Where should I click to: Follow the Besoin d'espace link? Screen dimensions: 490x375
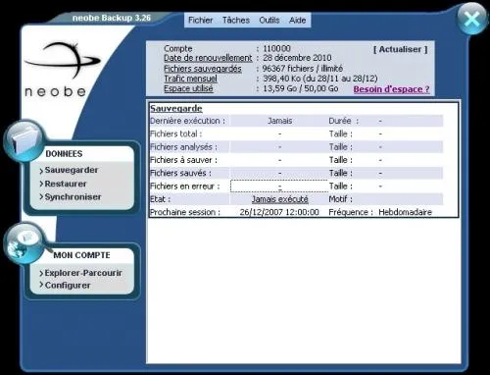point(391,89)
